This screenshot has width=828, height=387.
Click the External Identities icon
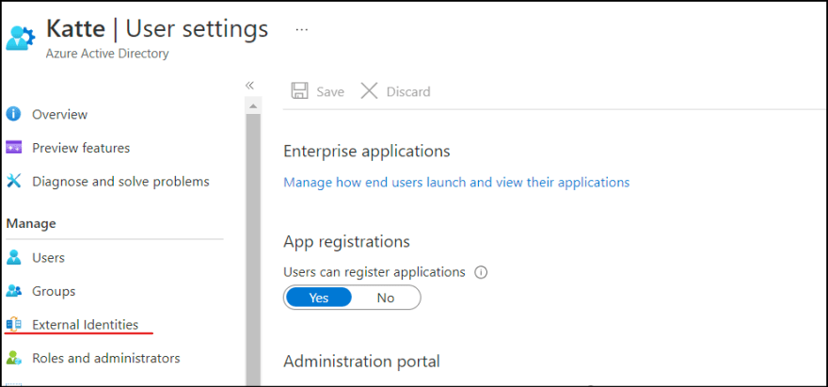click(x=14, y=325)
